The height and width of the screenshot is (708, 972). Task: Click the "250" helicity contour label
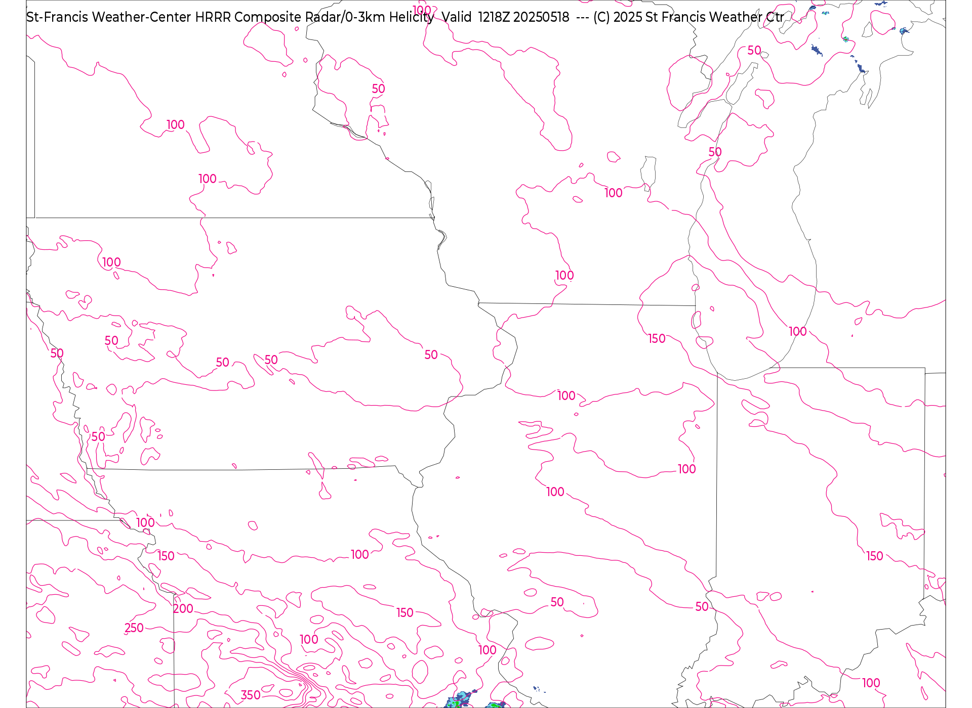point(134,628)
